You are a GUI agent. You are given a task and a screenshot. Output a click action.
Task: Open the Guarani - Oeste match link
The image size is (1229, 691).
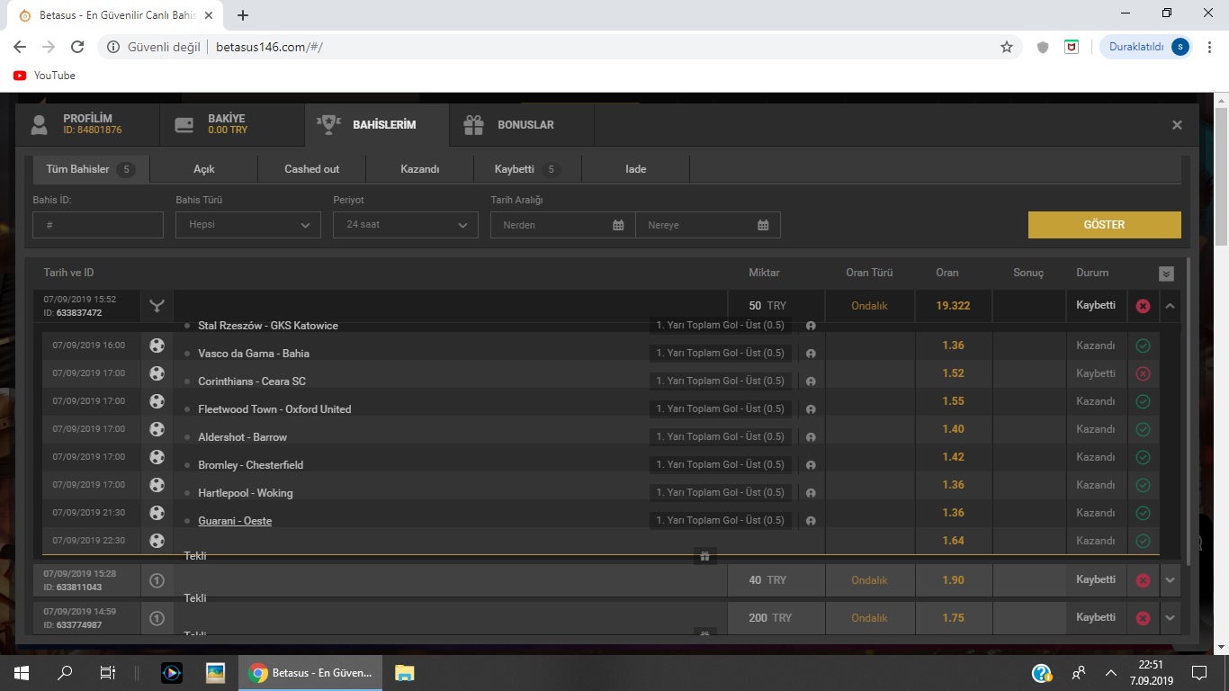pyautogui.click(x=235, y=521)
